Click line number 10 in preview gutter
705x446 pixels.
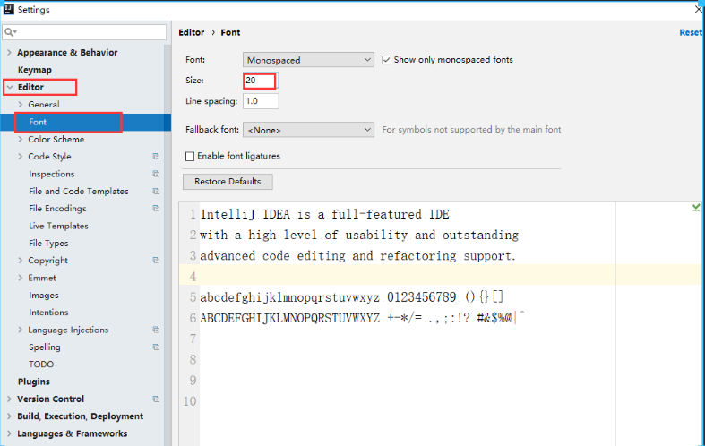pos(190,401)
